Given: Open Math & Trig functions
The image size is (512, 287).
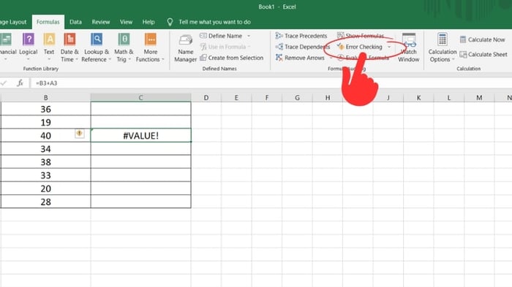Looking at the screenshot, I should pos(124,47).
